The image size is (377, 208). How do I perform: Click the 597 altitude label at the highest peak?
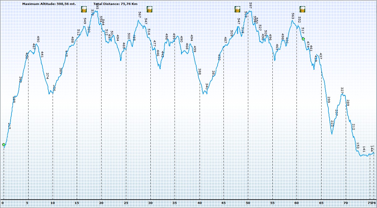click(250, 5)
